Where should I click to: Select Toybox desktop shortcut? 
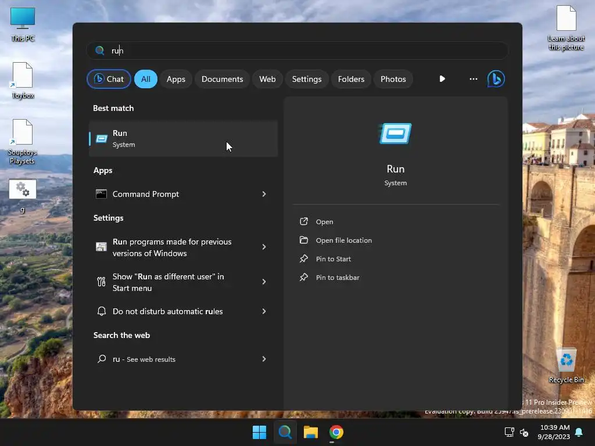pyautogui.click(x=23, y=81)
